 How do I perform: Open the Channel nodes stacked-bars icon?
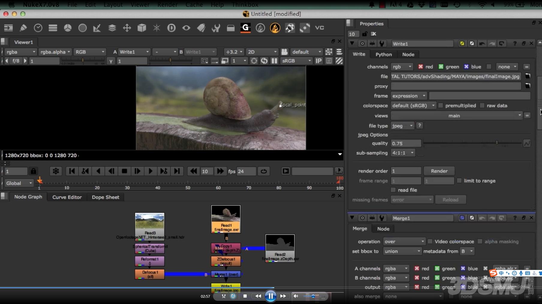[53, 28]
